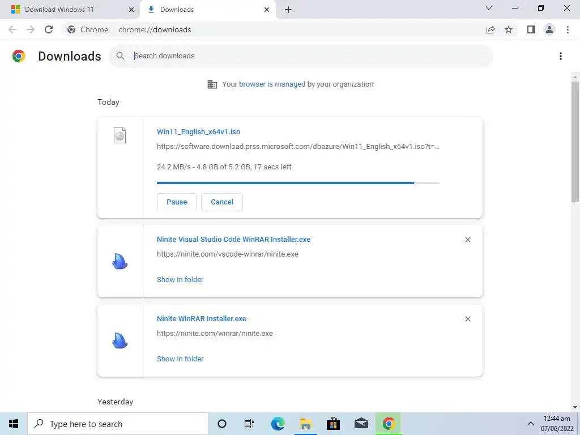
Task: Click the ISO file icon
Action: tap(120, 135)
